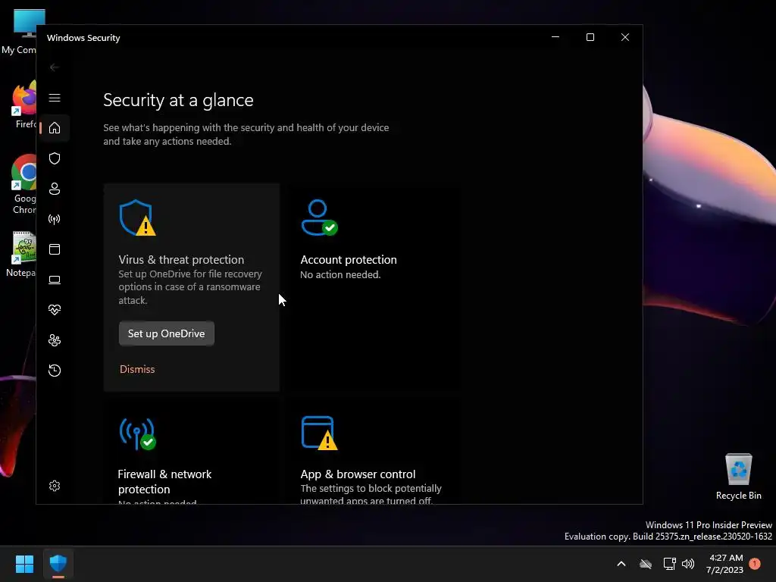This screenshot has width=776, height=582.
Task: Click the 'No action needed.' text under Account protection
Action: pos(340,274)
